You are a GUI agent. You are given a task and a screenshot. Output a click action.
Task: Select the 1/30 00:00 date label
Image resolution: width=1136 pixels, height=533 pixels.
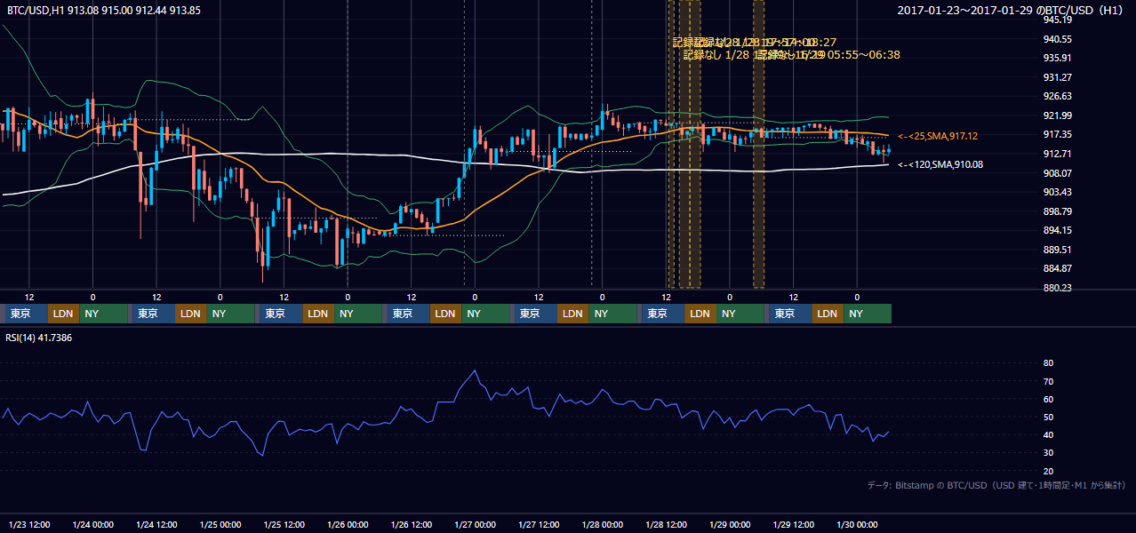point(857,523)
